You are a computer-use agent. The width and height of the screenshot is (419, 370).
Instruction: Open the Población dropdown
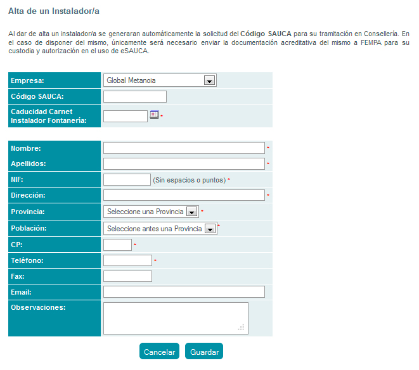[209, 229]
